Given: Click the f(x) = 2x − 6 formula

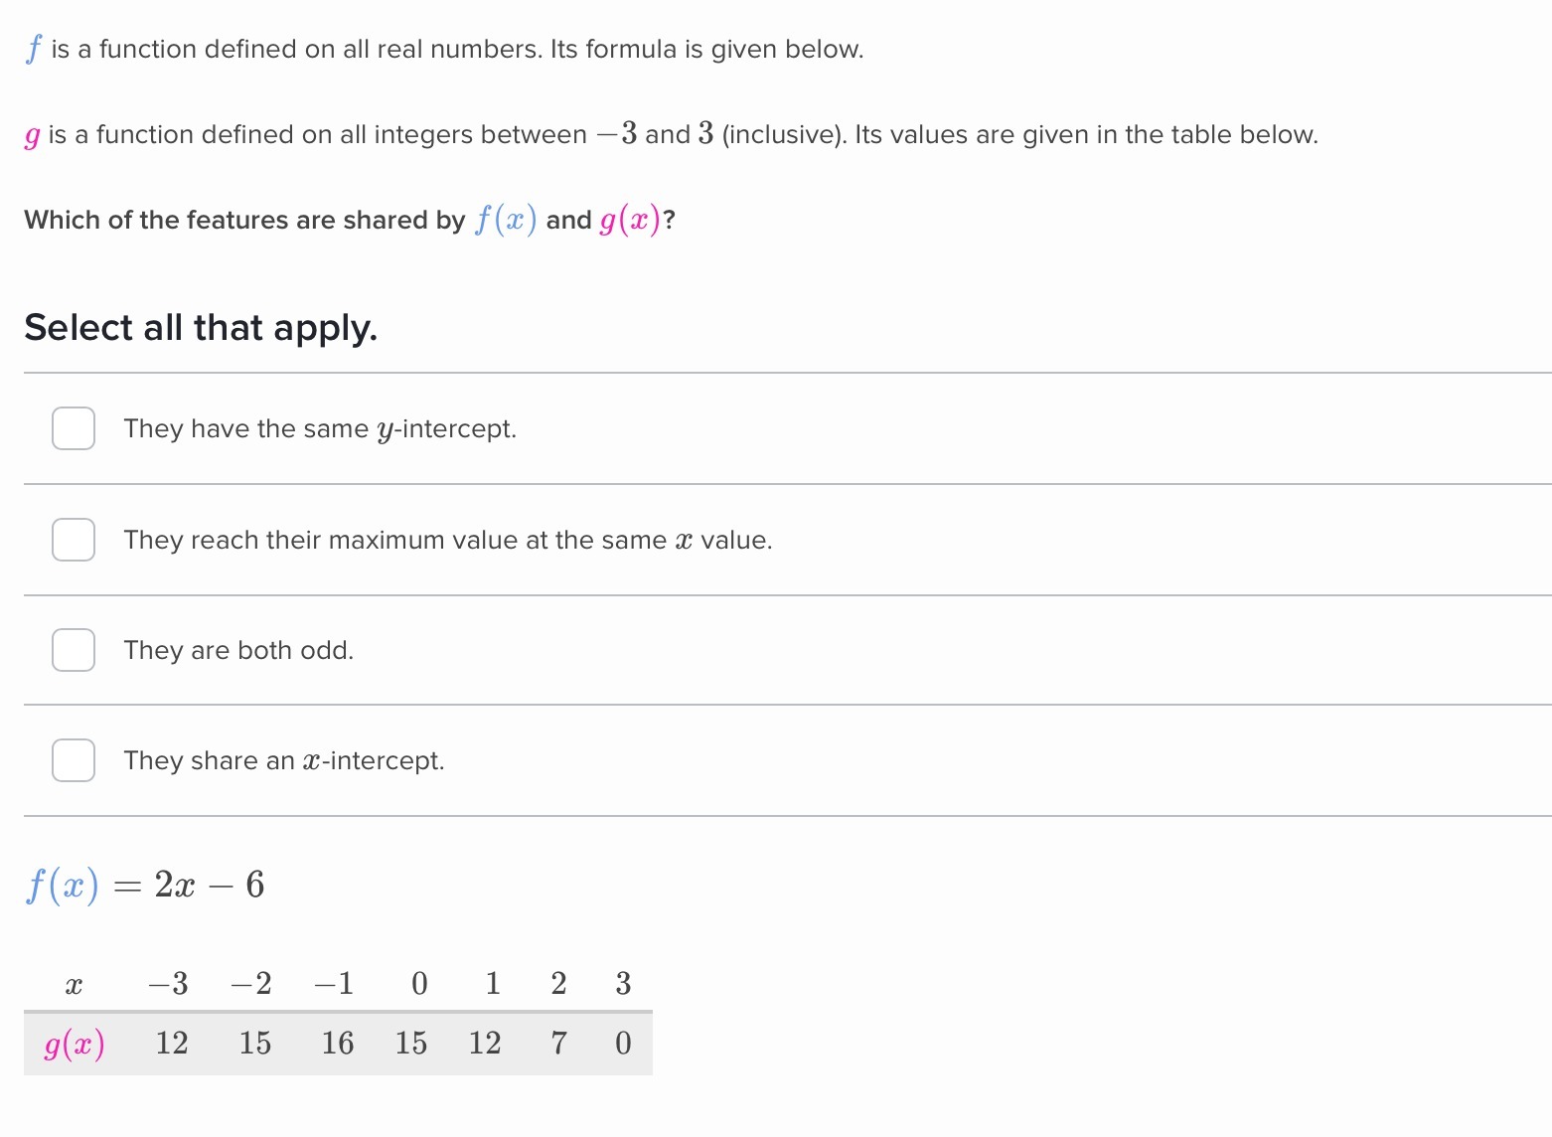Looking at the screenshot, I should (145, 885).
